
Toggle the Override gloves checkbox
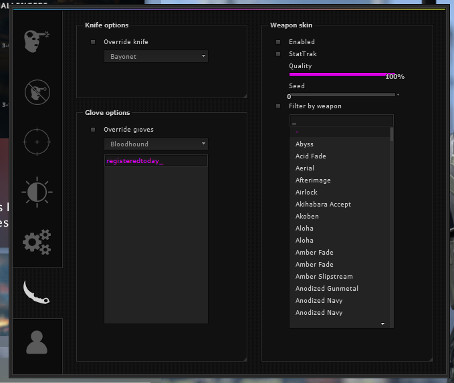(x=93, y=130)
